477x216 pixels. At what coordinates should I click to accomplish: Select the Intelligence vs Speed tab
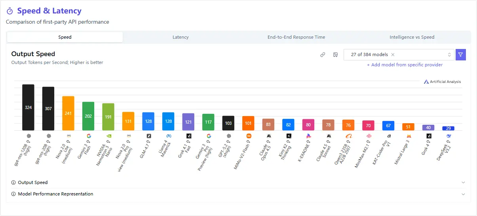tap(412, 37)
